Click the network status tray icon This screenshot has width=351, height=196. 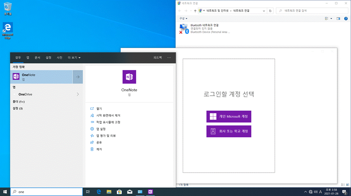(311, 192)
